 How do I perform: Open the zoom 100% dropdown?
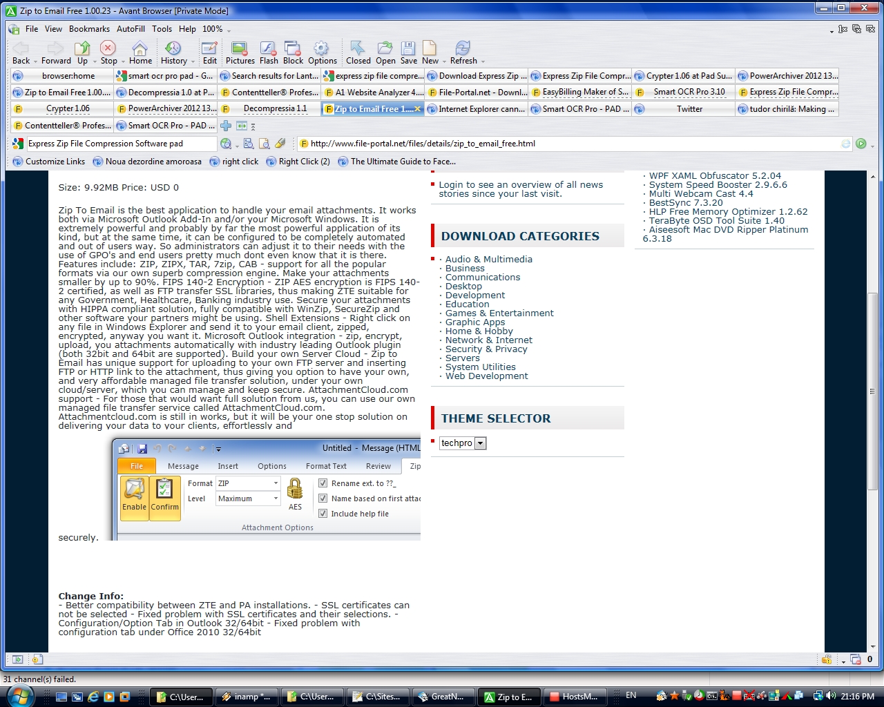coord(217,29)
